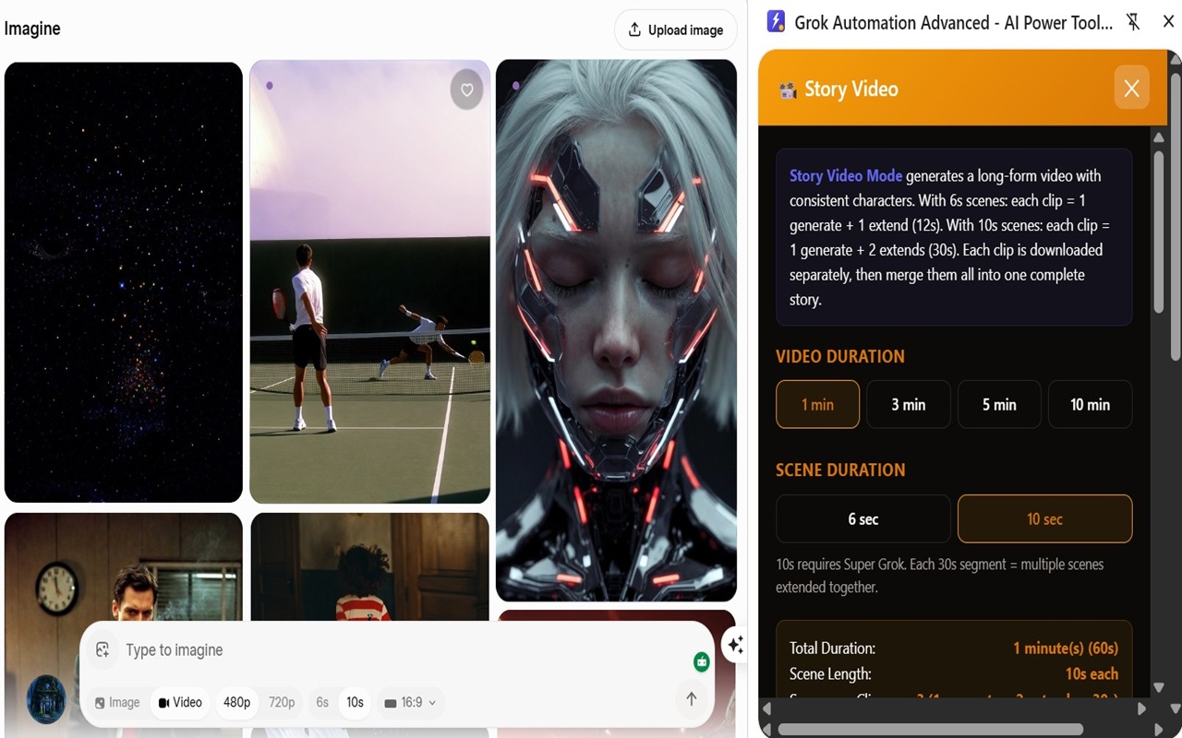Click the '1 minute(s) (60s)' total duration value

(x=1066, y=648)
